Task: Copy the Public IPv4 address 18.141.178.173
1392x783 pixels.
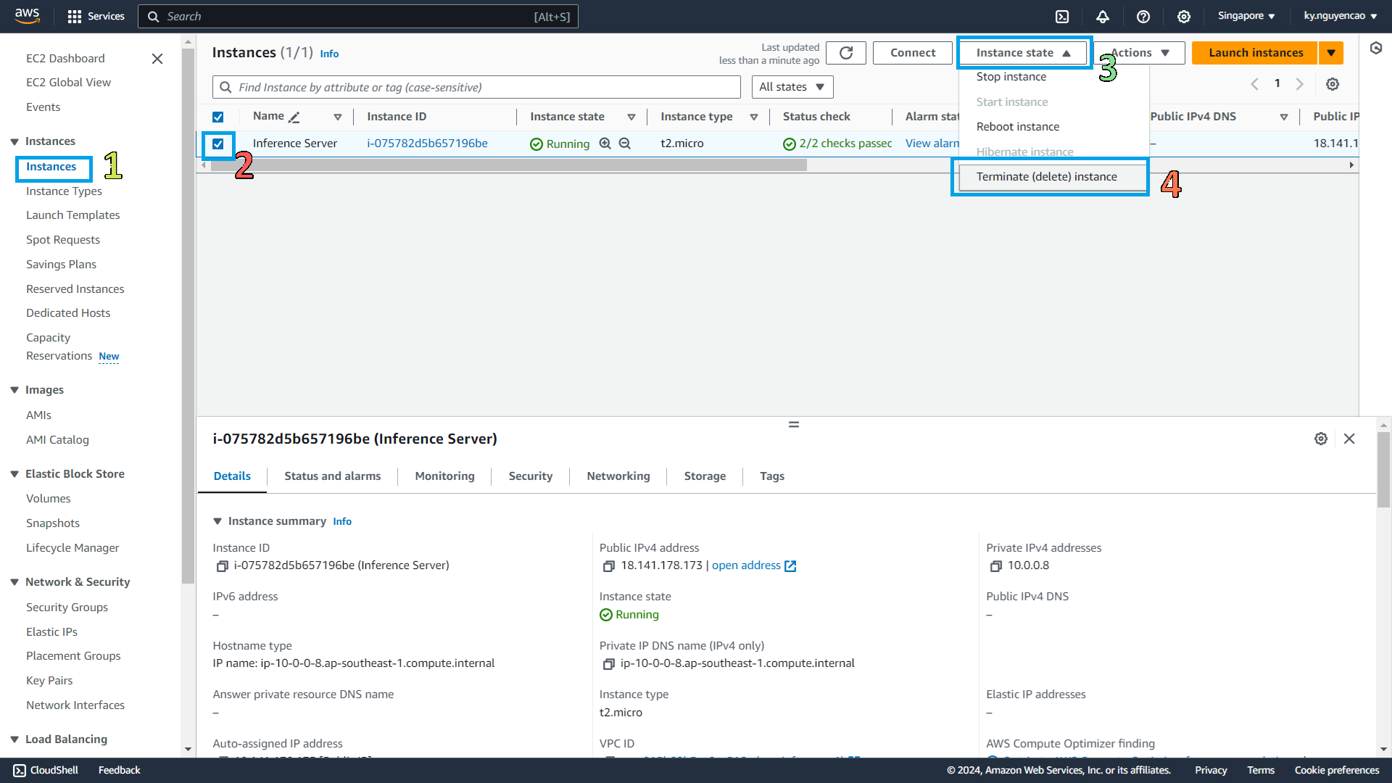Action: [609, 566]
